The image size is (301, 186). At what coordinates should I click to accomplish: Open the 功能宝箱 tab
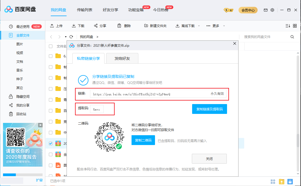click(x=136, y=10)
